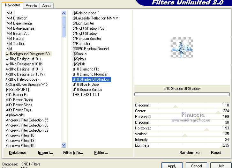Select VM Extravaganza category
The image size is (232, 168).
coord(20,28)
